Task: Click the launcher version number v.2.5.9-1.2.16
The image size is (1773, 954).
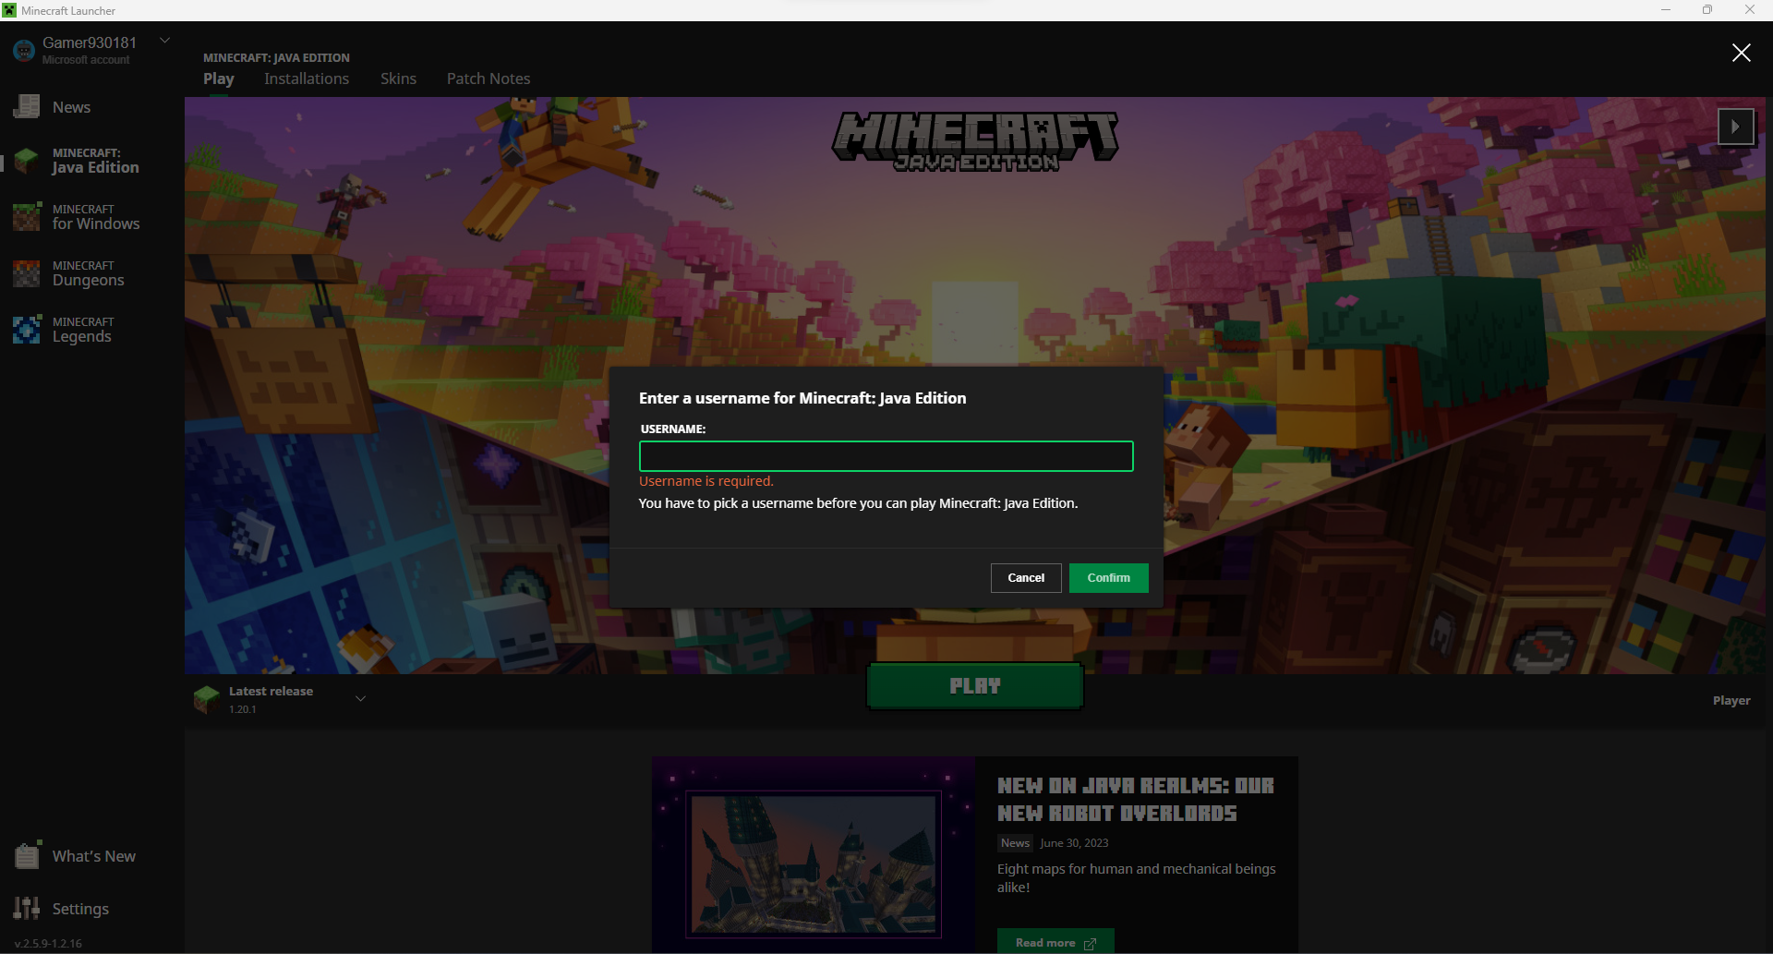Action: pyautogui.click(x=48, y=944)
